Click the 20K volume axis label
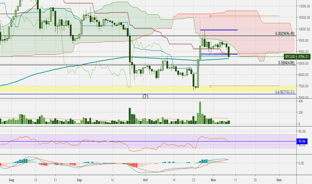 (x=301, y=113)
